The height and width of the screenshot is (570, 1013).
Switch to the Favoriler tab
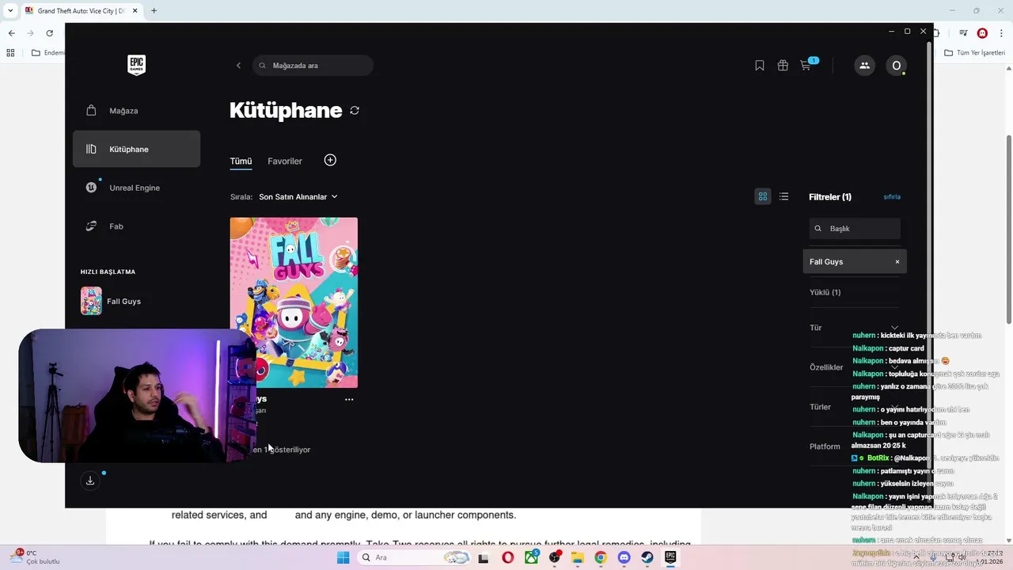click(x=285, y=161)
